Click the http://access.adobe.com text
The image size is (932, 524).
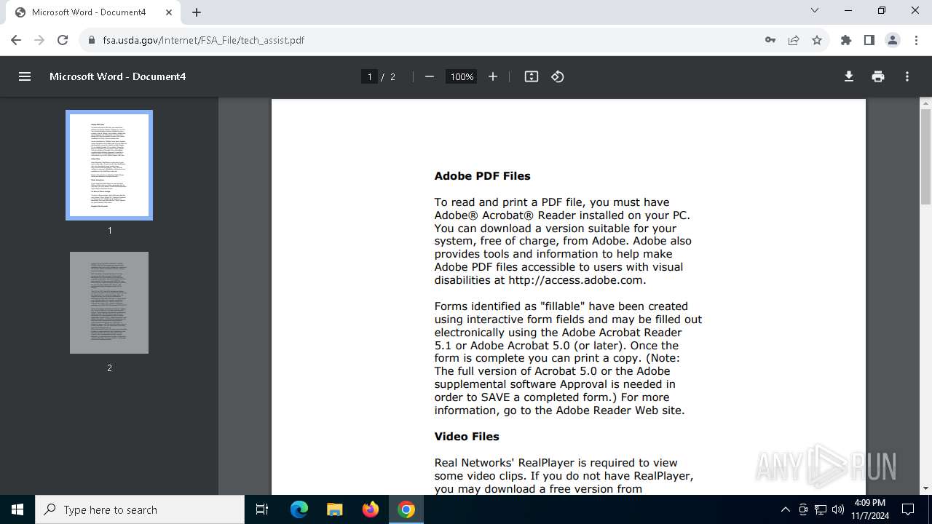(576, 280)
